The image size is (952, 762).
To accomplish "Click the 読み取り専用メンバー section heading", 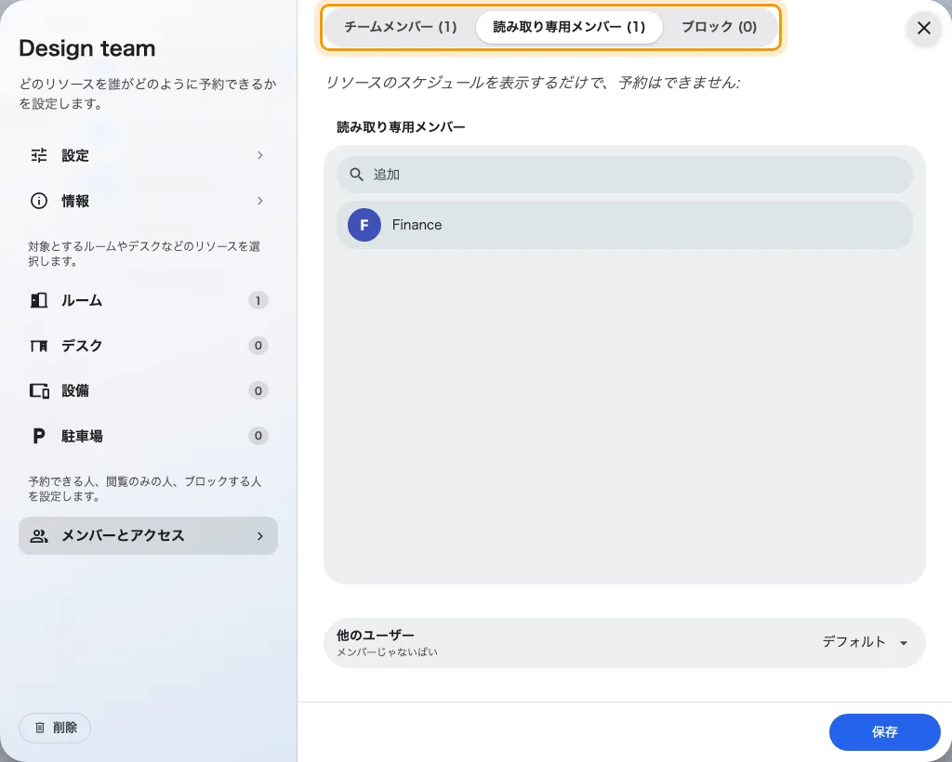I will click(x=401, y=127).
